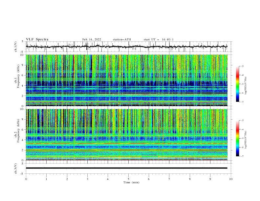Click the '-3' label on upper color scale
The width and height of the screenshot is (260, 201).
[242, 66]
